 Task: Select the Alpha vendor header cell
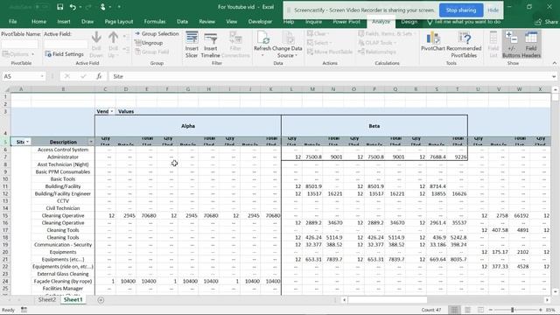click(x=188, y=126)
